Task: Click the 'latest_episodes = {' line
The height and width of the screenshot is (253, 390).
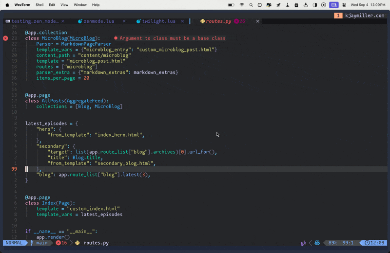Action: pyautogui.click(x=52, y=124)
